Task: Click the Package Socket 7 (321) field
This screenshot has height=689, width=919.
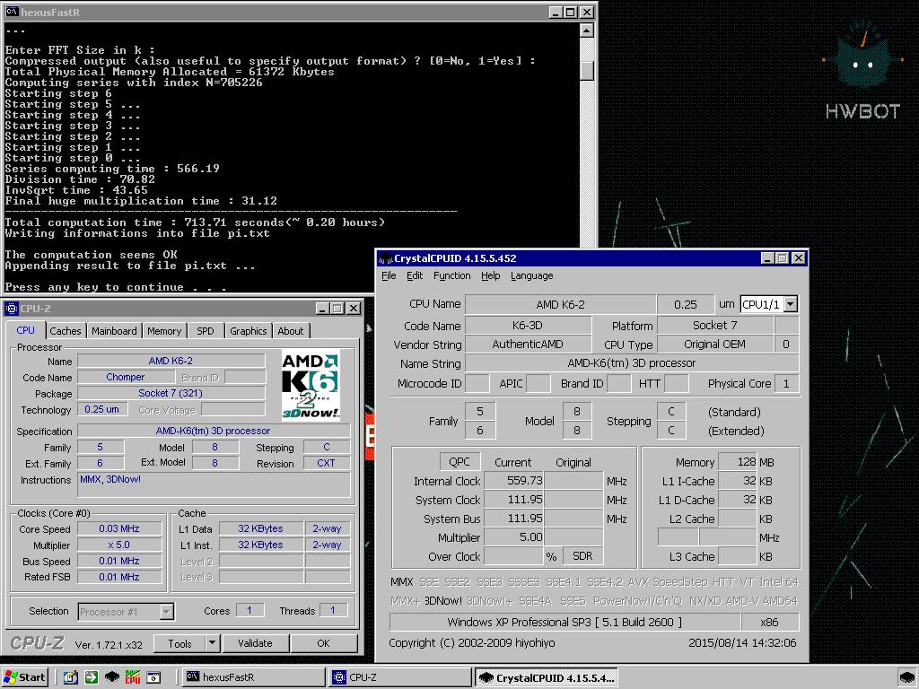Action: point(171,393)
